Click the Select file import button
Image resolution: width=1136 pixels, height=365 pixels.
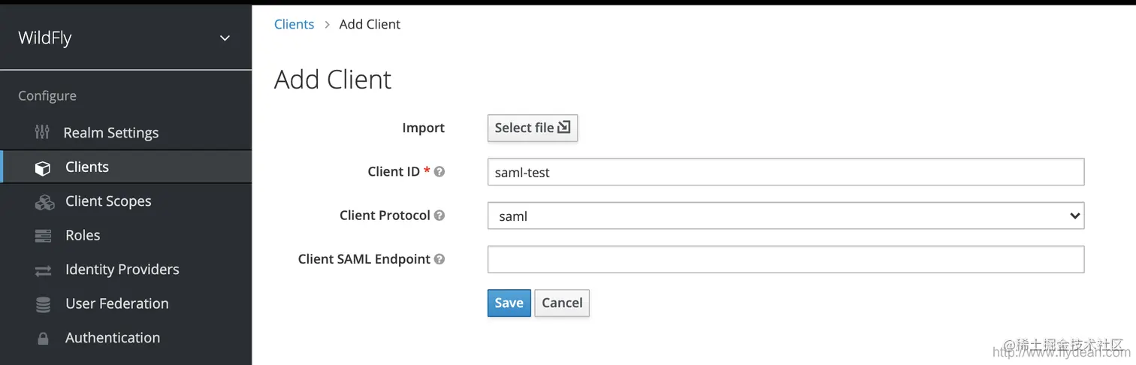[x=532, y=128]
